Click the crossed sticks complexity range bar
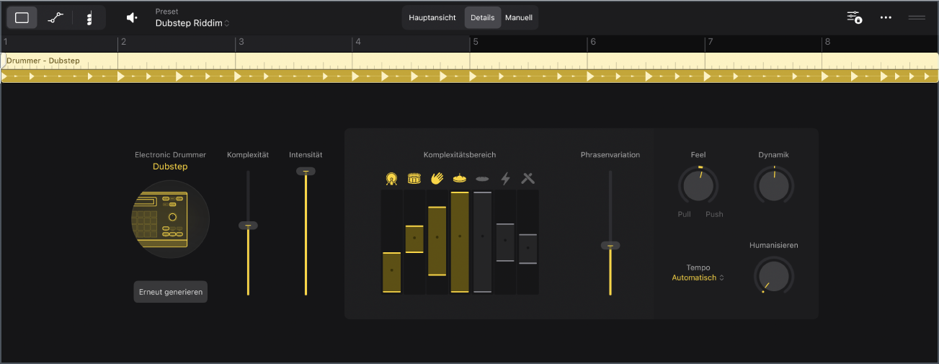939x364 pixels. tap(528, 249)
